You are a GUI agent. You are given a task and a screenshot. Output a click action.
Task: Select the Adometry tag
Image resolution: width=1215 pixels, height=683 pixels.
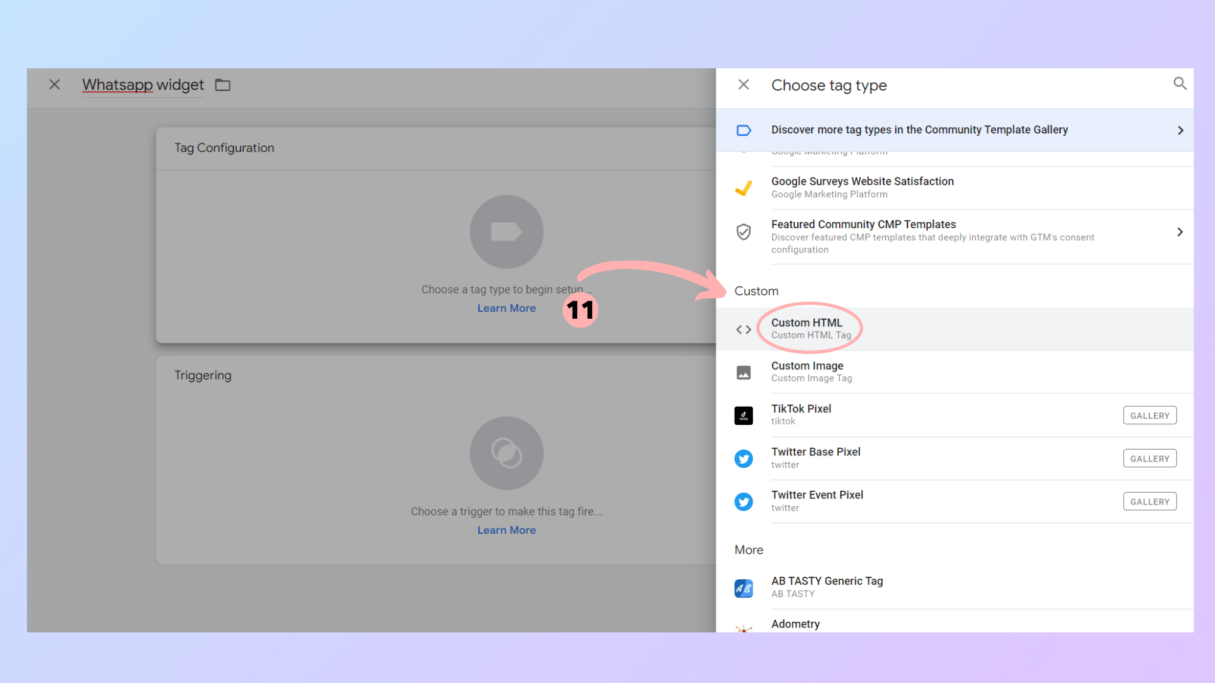pos(954,622)
